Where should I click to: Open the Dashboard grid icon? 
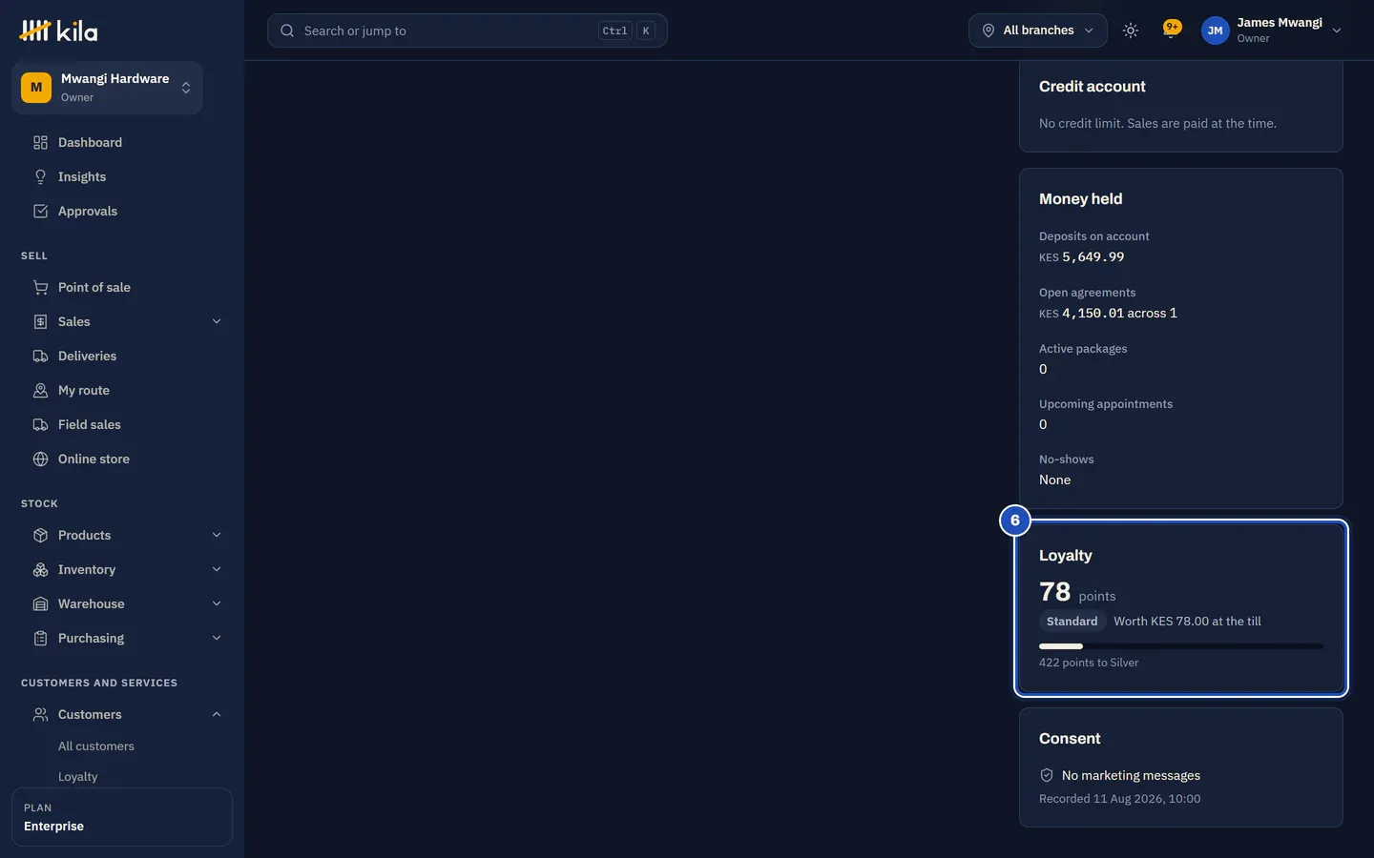point(40,143)
